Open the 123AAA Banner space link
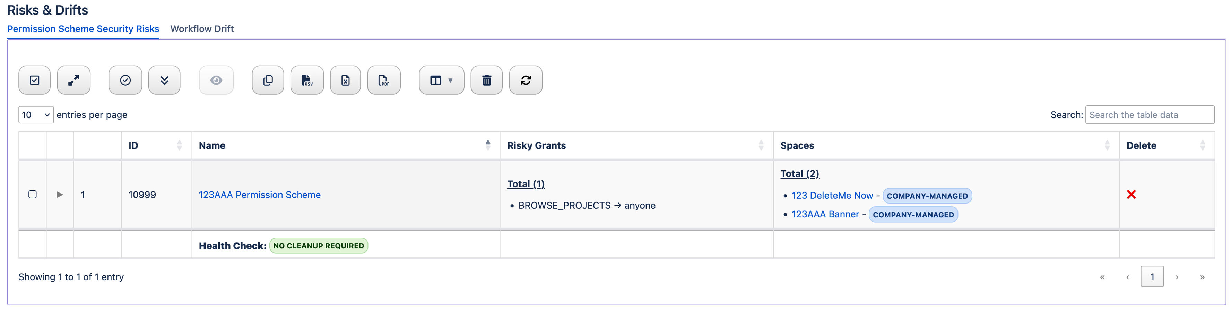1231x311 pixels. click(825, 214)
